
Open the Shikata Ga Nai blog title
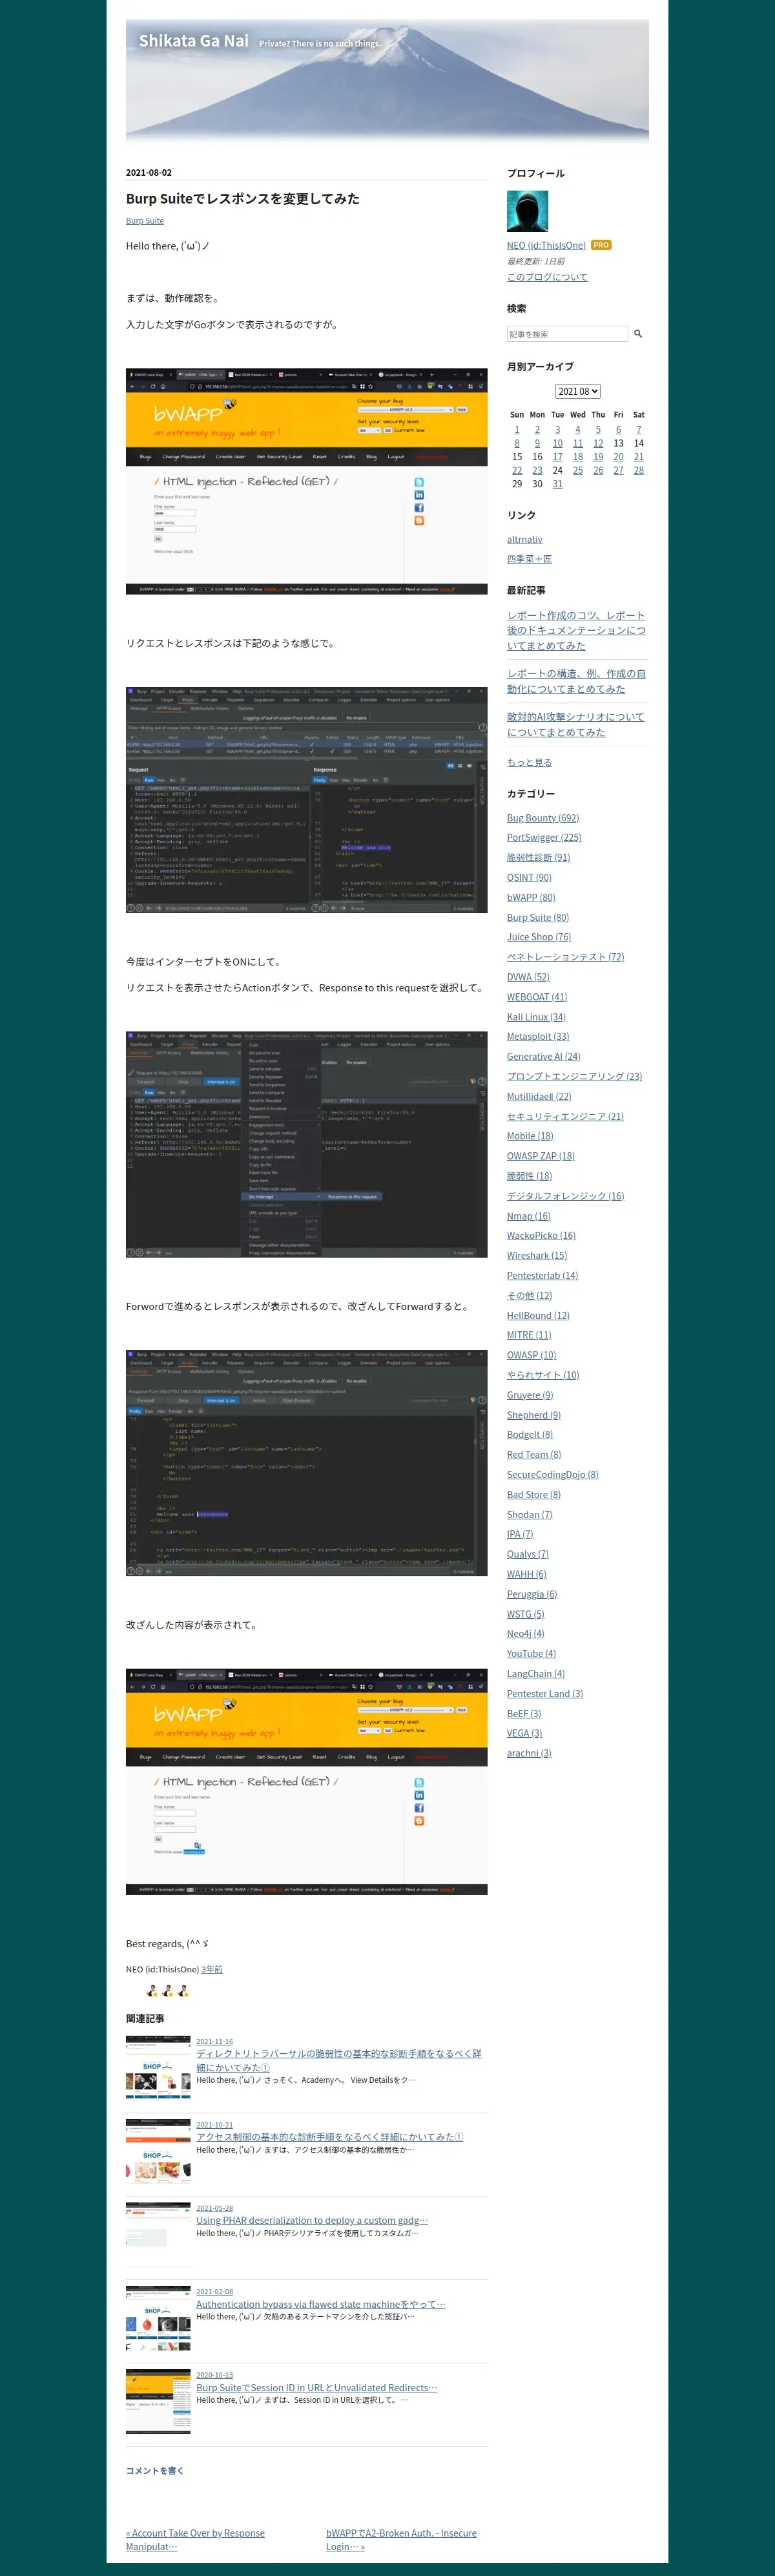click(194, 41)
